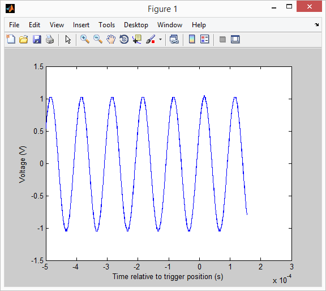Select the Rotate 3D tool
Image resolution: width=326 pixels, height=291 pixels.
(124, 39)
